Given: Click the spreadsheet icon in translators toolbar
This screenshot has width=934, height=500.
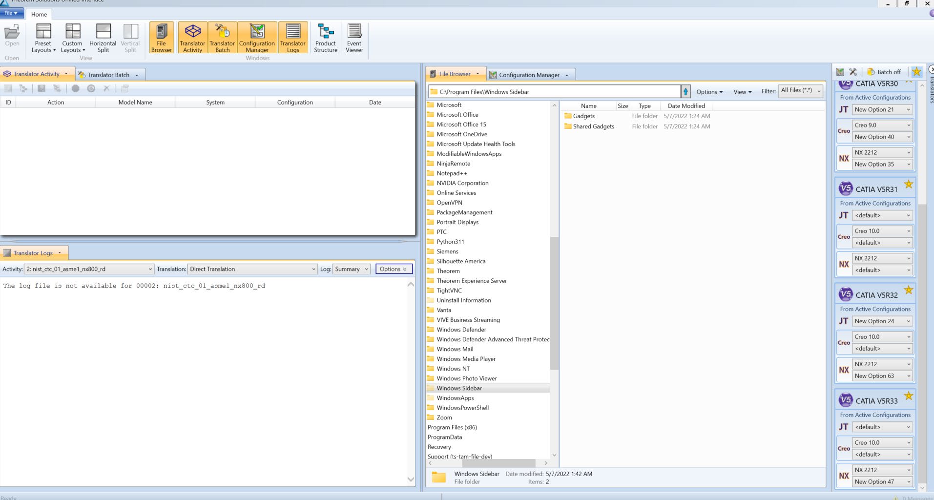Looking at the screenshot, I should [840, 72].
